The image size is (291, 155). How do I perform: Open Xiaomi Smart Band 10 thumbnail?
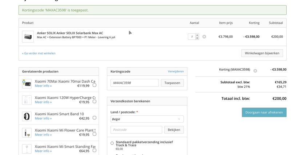[27, 116]
